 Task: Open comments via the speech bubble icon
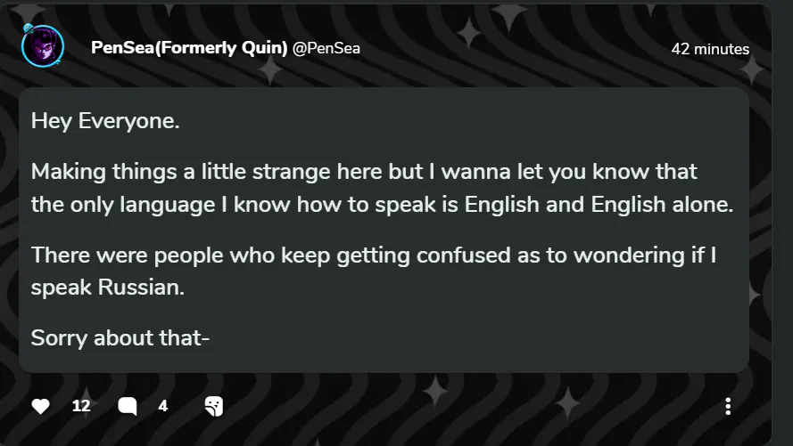[x=128, y=407]
